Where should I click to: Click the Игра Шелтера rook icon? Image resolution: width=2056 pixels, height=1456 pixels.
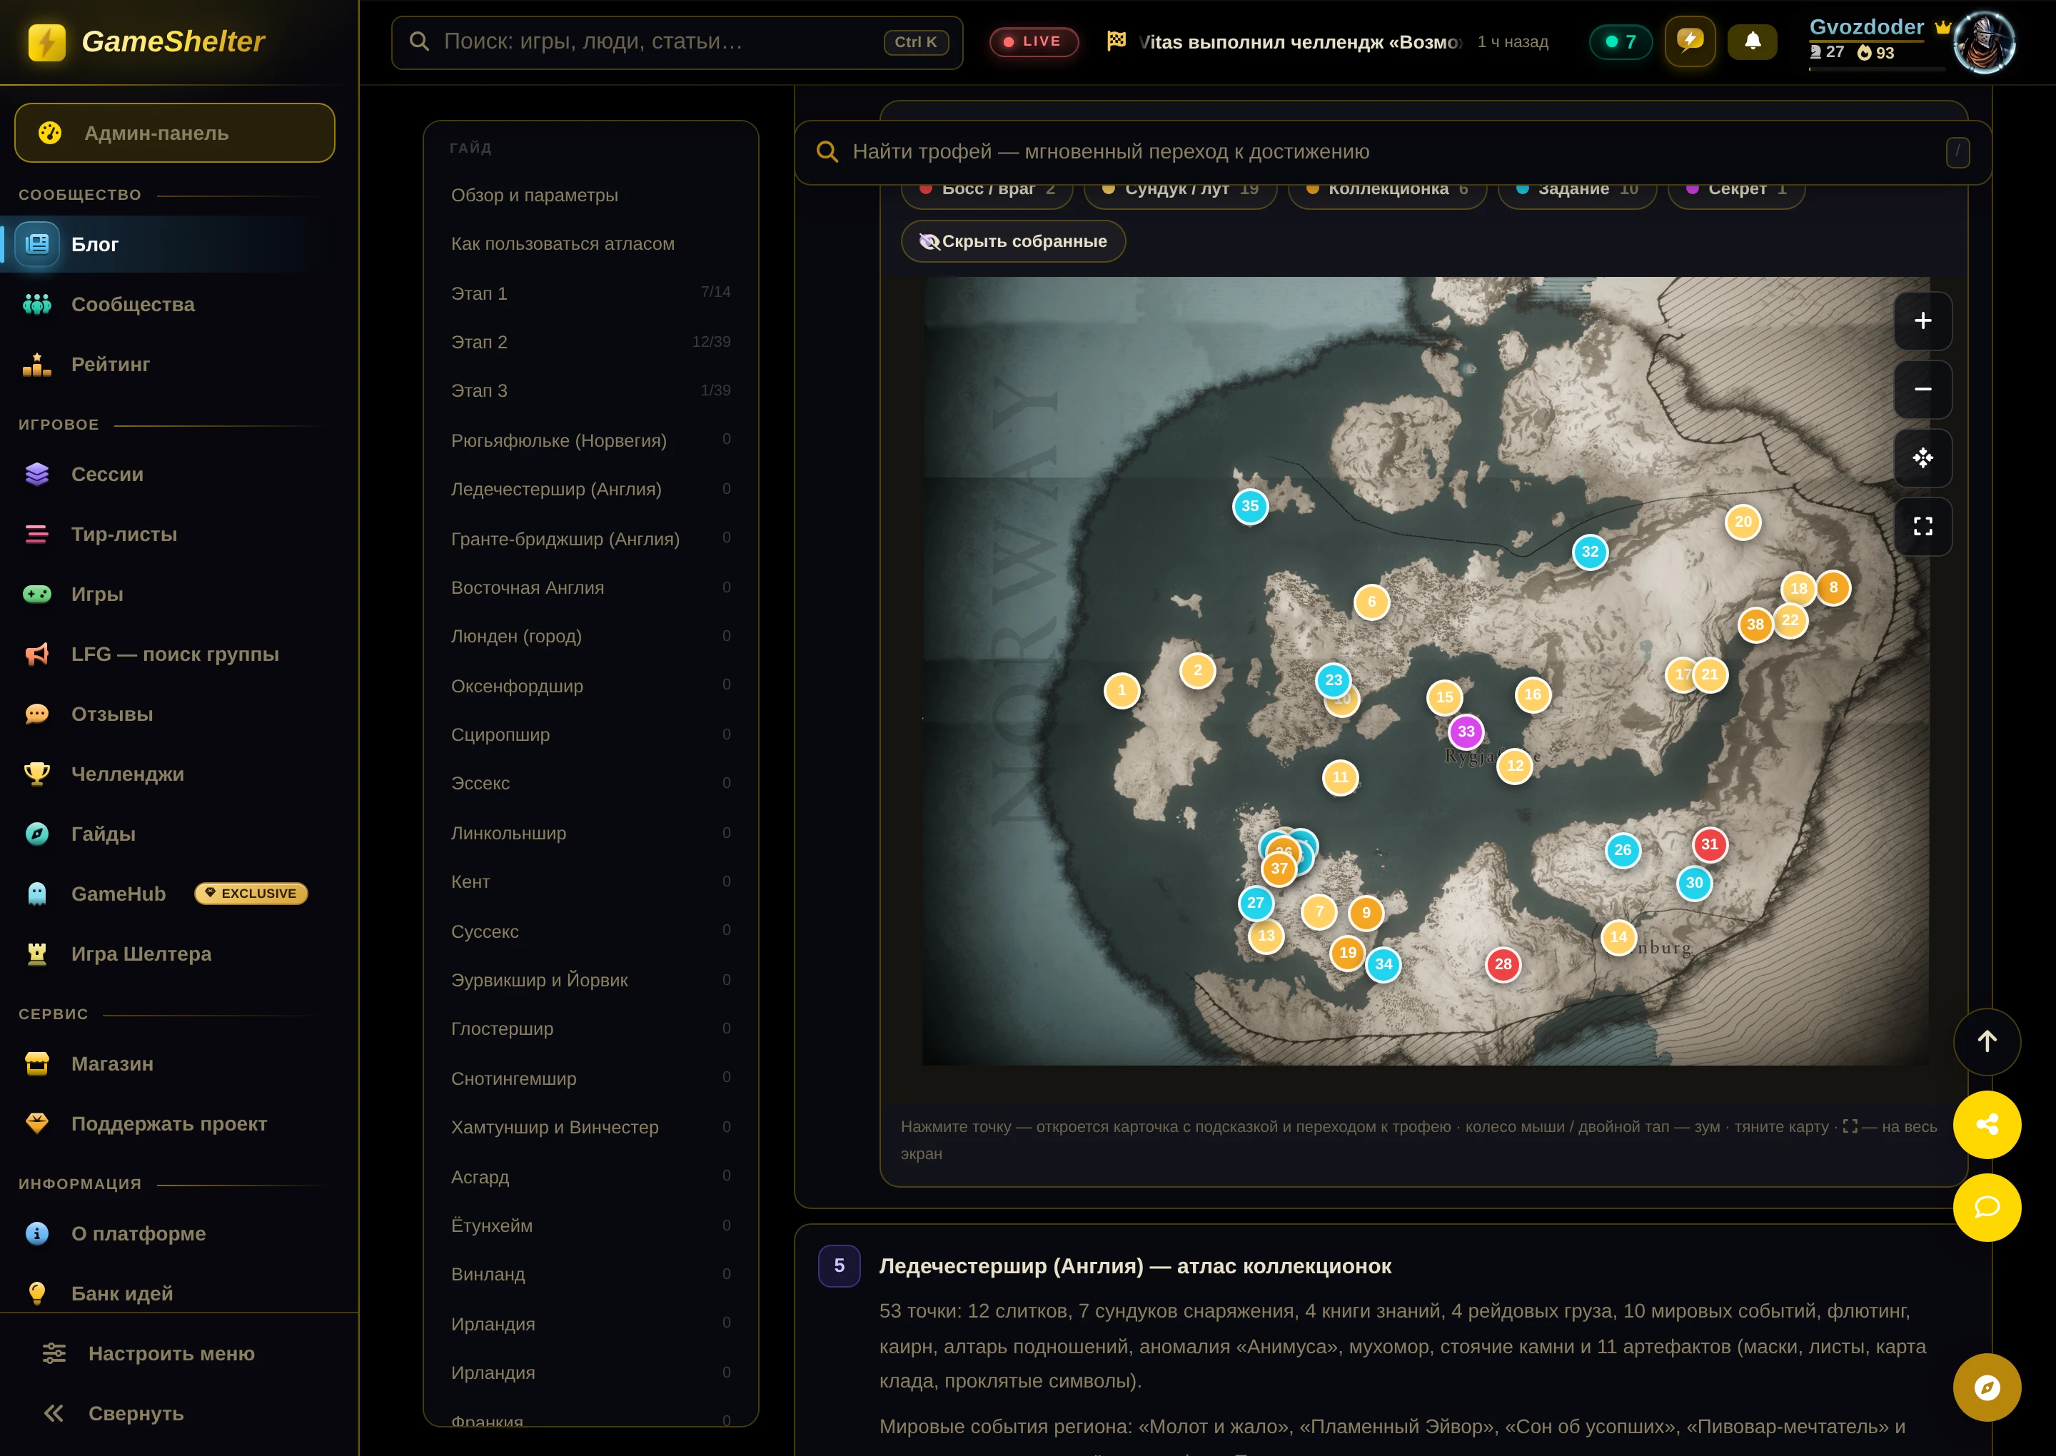point(36,954)
